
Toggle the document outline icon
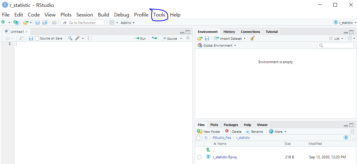point(188,38)
